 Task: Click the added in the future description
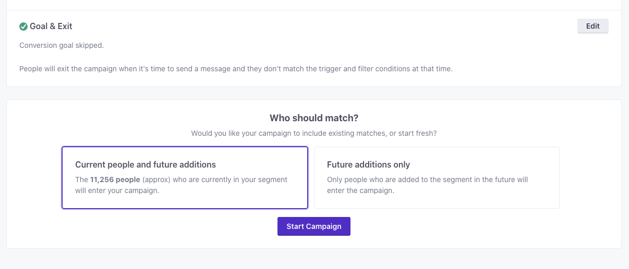[x=428, y=185]
